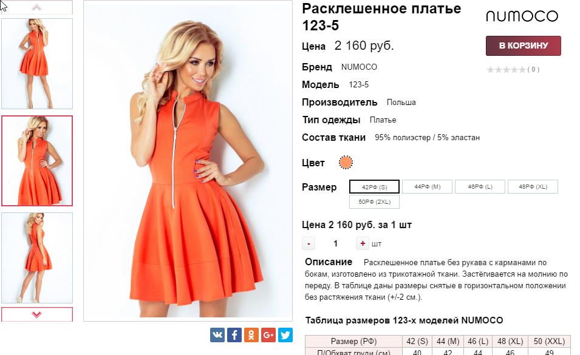Choose size 50РФ (2XL)
The height and width of the screenshot is (355, 580).
tap(374, 201)
